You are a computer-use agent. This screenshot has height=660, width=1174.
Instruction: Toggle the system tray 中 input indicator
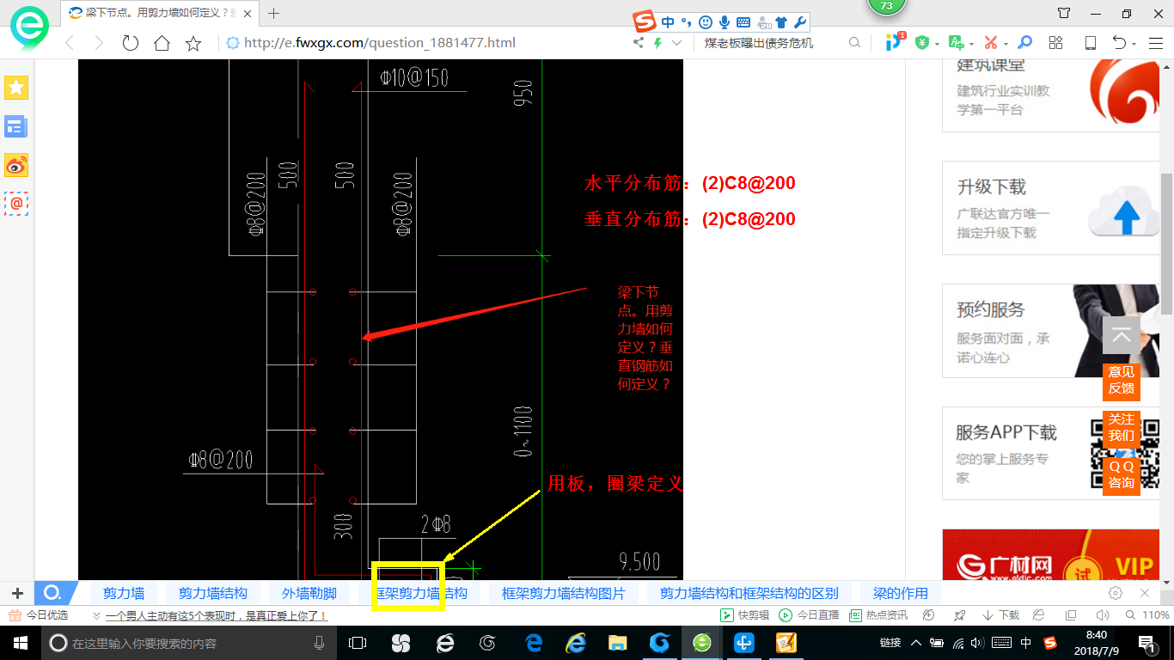click(x=1026, y=642)
